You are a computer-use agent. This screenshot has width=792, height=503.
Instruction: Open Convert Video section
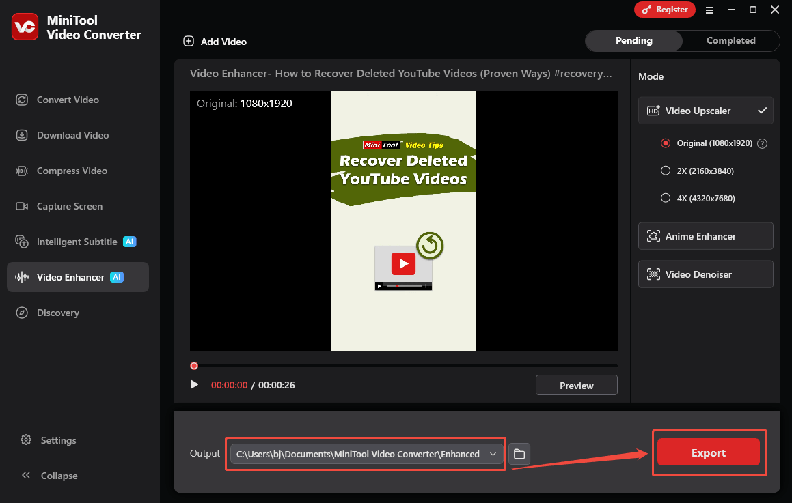pos(78,100)
